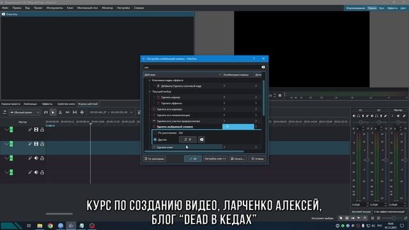Open effects for the V2 track
Image resolution: width=409 pixels, height=230 pixels.
tap(30, 130)
